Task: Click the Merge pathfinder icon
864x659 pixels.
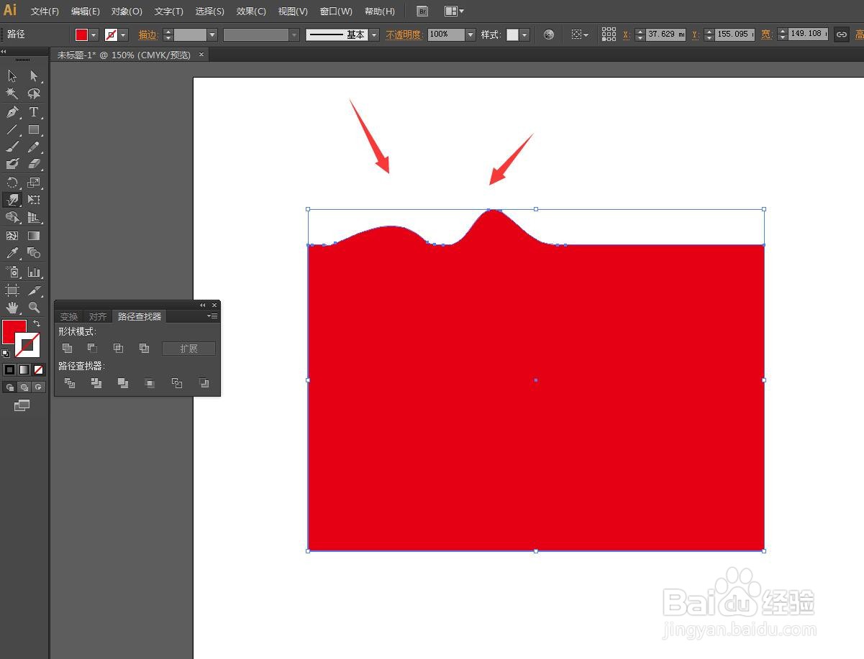Action: tap(123, 383)
